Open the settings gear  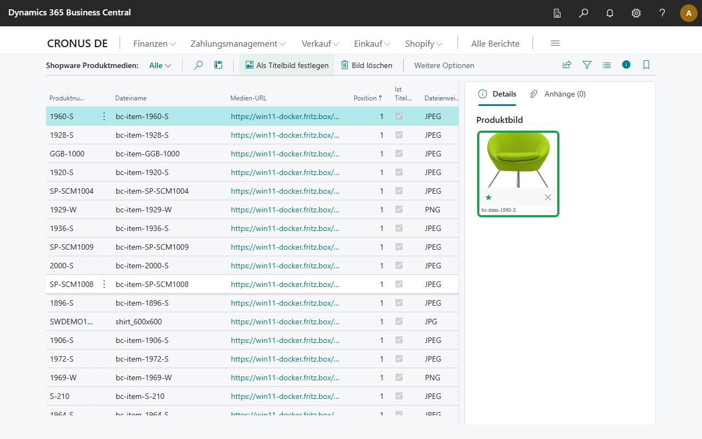(636, 13)
